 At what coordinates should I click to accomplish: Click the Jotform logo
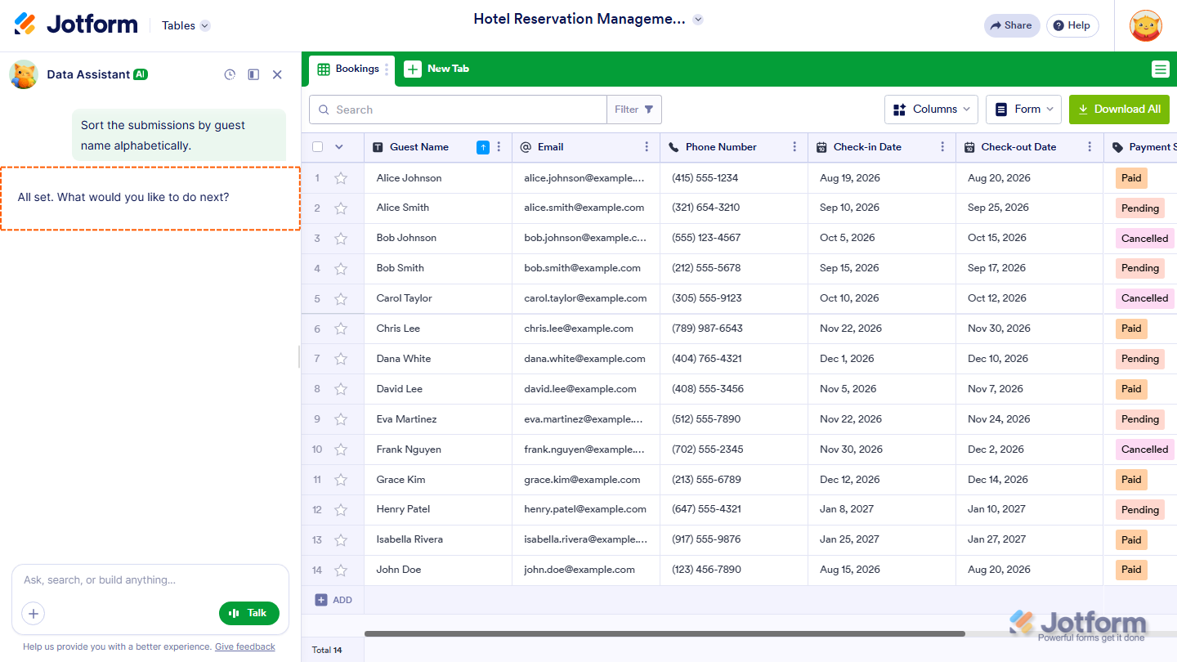click(x=76, y=25)
